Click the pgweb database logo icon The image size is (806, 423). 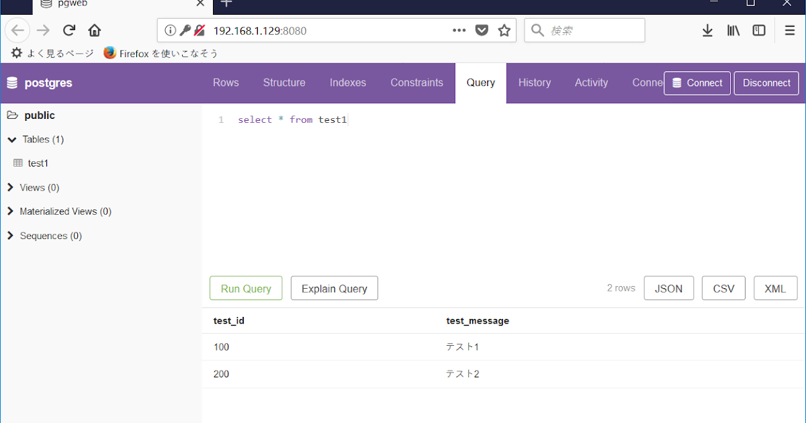(13, 83)
